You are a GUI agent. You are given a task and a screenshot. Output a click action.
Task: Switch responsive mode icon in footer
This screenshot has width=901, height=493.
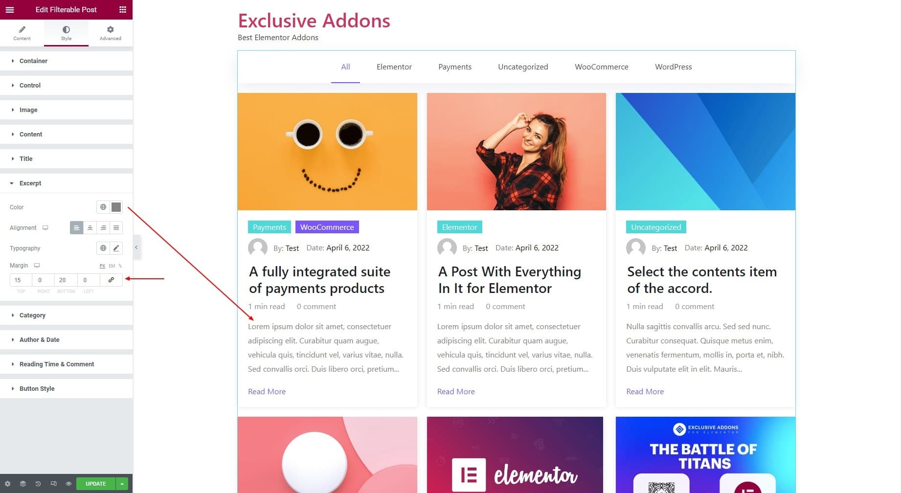point(53,483)
